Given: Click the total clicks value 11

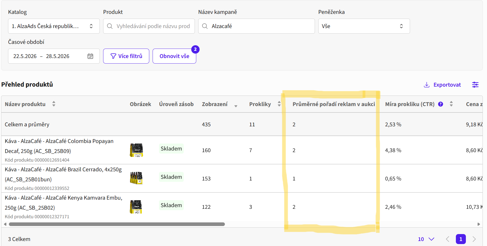Looking at the screenshot, I should coord(252,124).
